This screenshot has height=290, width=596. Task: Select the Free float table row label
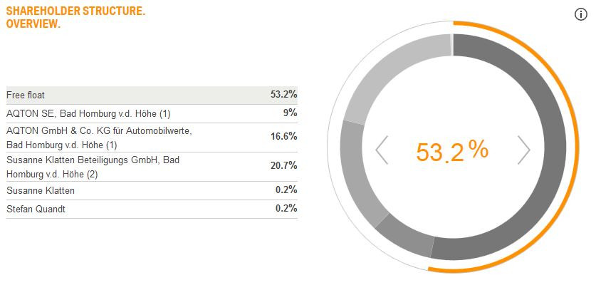click(26, 95)
